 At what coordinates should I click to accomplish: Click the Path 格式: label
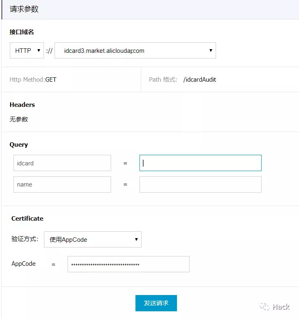(163, 80)
